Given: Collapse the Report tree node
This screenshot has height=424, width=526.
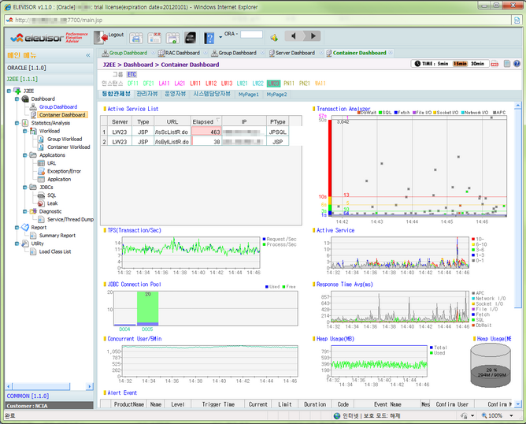Looking at the screenshot, I should click(x=17, y=228).
